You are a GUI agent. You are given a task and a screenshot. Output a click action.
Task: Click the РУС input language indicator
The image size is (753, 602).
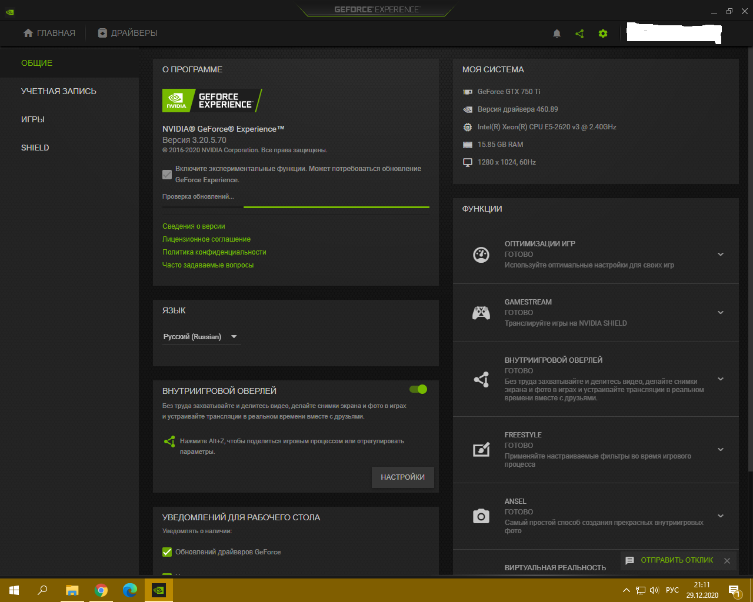coord(672,590)
